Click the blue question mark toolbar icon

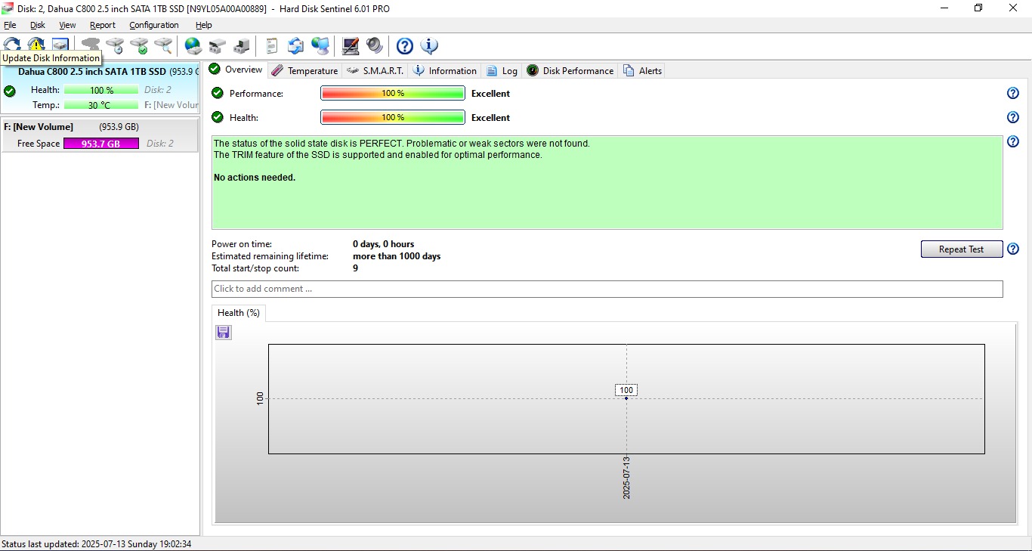coord(405,46)
